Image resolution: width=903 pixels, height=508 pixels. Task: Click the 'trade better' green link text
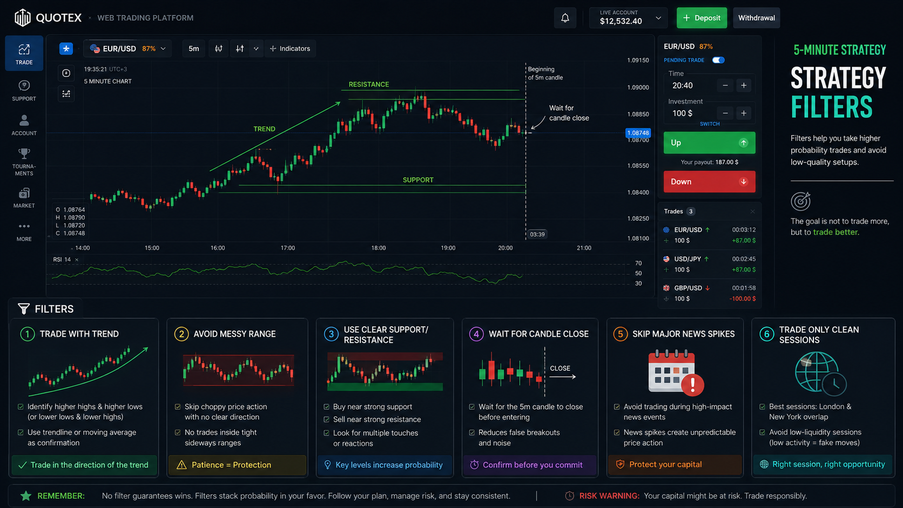[x=835, y=232]
